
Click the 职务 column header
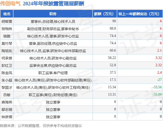(x=53, y=14)
